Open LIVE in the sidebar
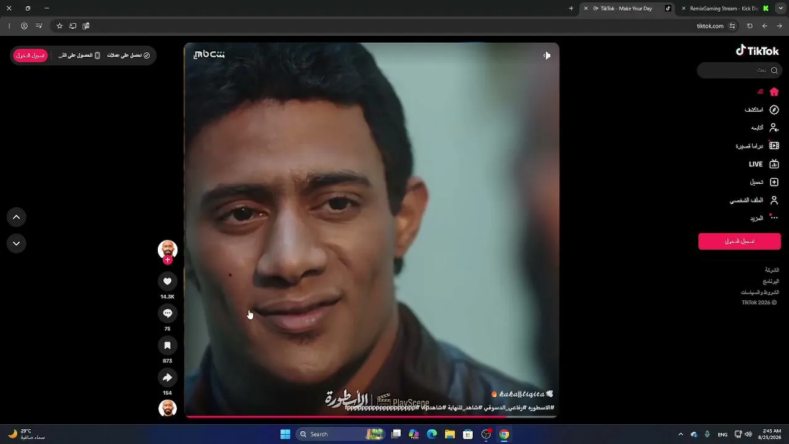The width and height of the screenshot is (789, 444). click(764, 164)
